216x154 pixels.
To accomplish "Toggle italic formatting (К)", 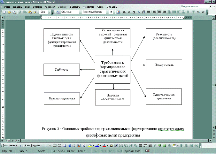I will pyautogui.click(x=129, y=12).
